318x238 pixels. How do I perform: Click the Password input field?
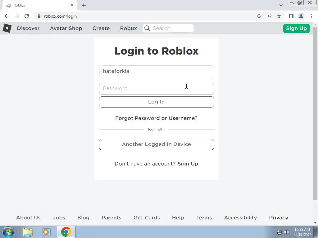[157, 89]
